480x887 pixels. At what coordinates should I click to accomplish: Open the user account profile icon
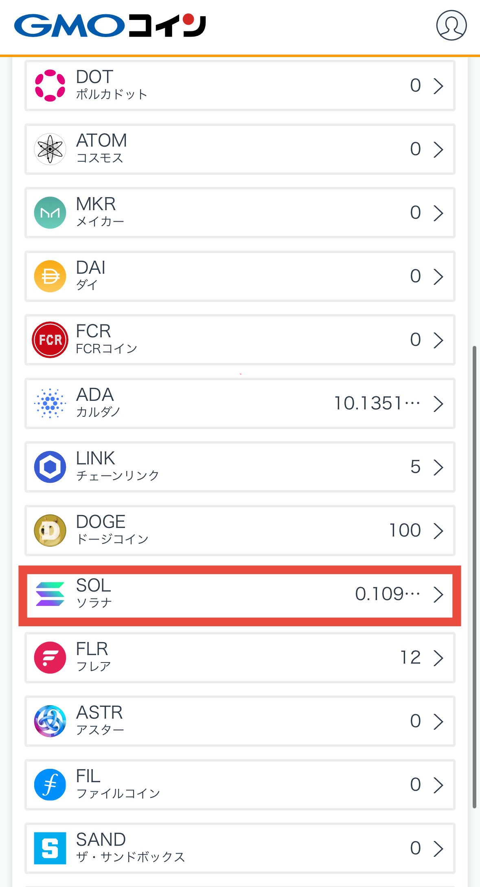[451, 25]
